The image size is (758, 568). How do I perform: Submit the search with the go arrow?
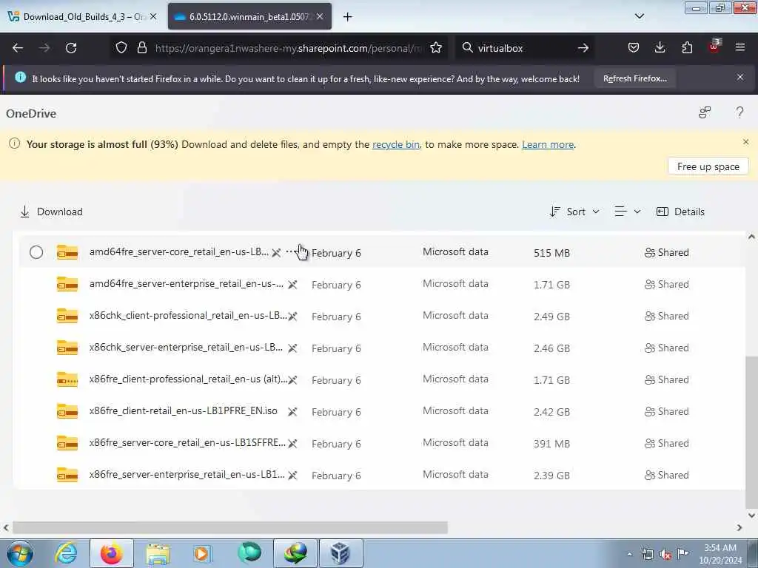tap(583, 48)
